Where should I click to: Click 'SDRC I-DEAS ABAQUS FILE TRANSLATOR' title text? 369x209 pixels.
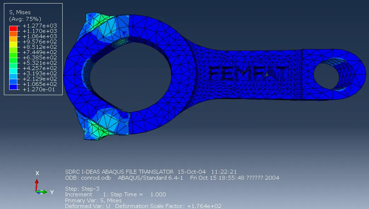[x=119, y=172]
